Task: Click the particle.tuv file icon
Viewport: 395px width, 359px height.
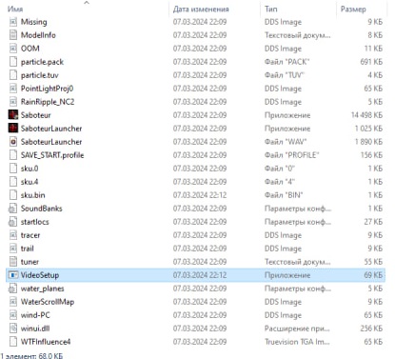Action: click(13, 75)
